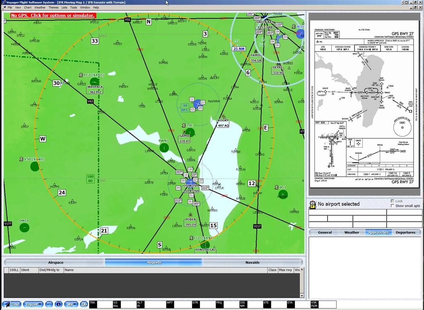
Task: Click the fuel pump icon beside No airport selected
Action: click(312, 205)
